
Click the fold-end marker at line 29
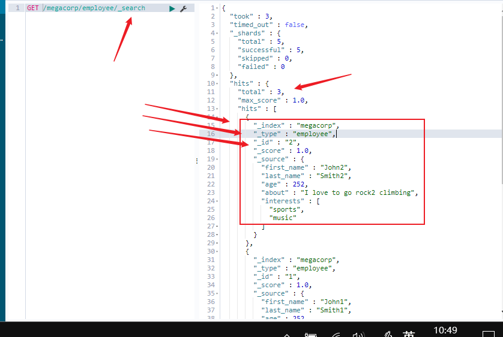(217, 243)
